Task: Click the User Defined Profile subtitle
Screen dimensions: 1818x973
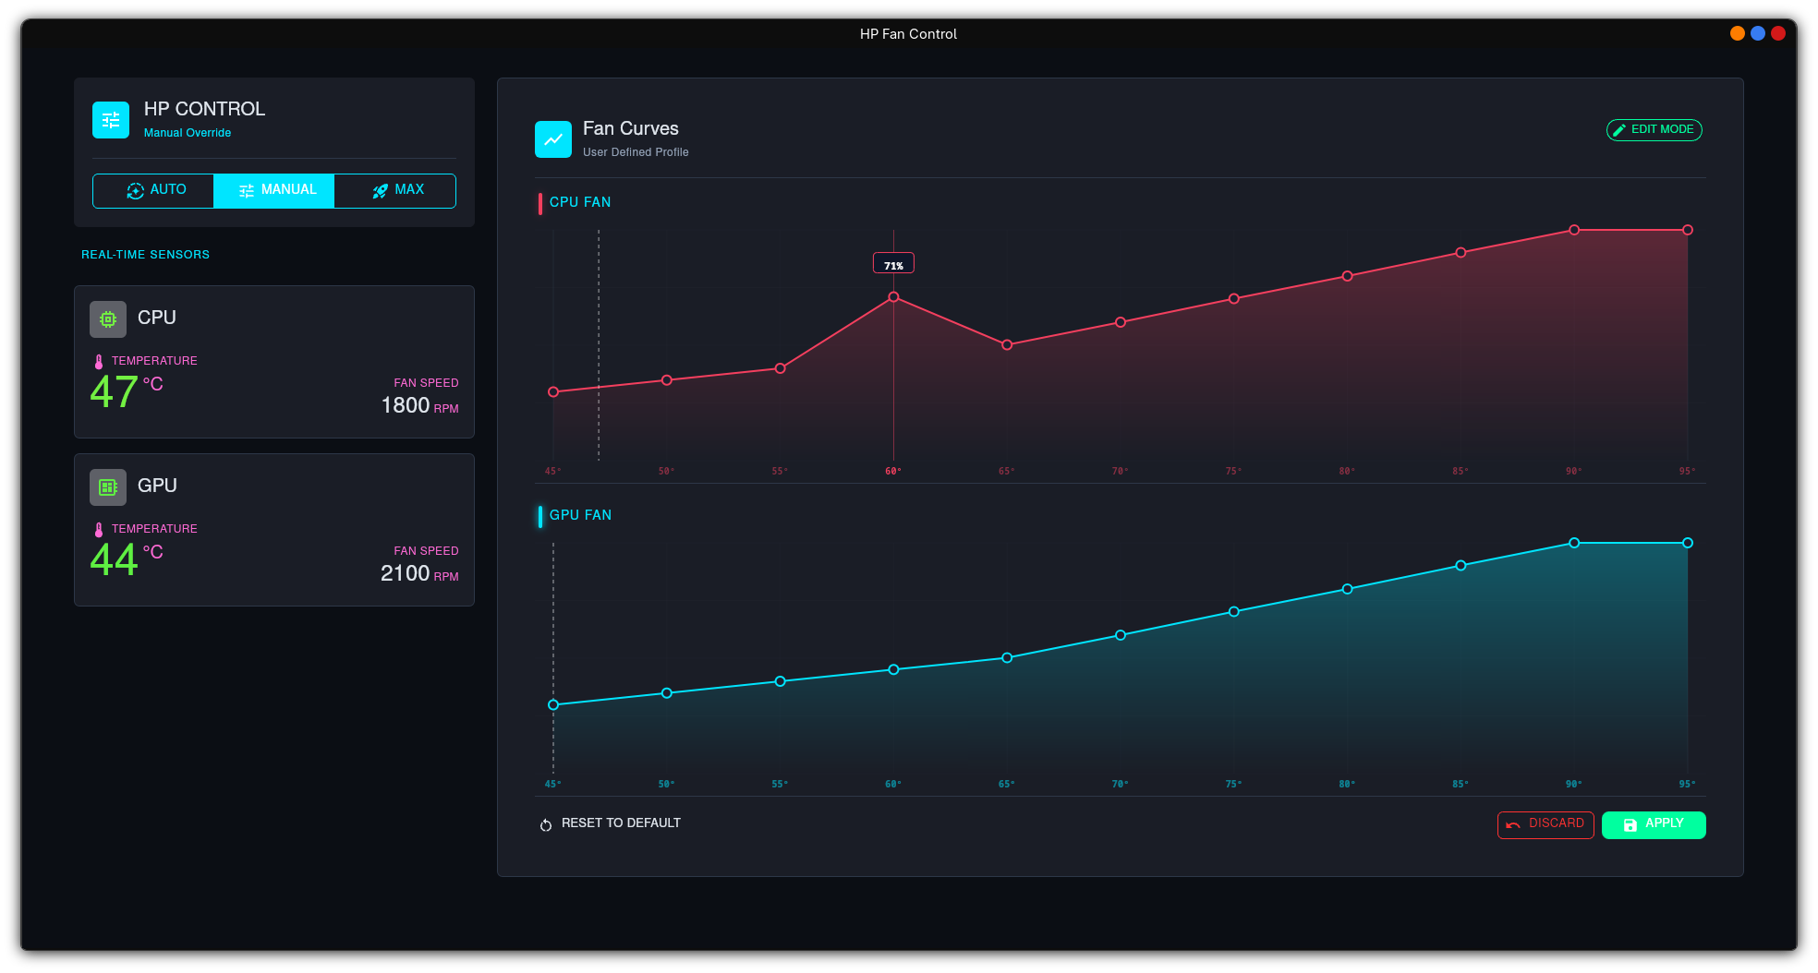Action: (636, 152)
